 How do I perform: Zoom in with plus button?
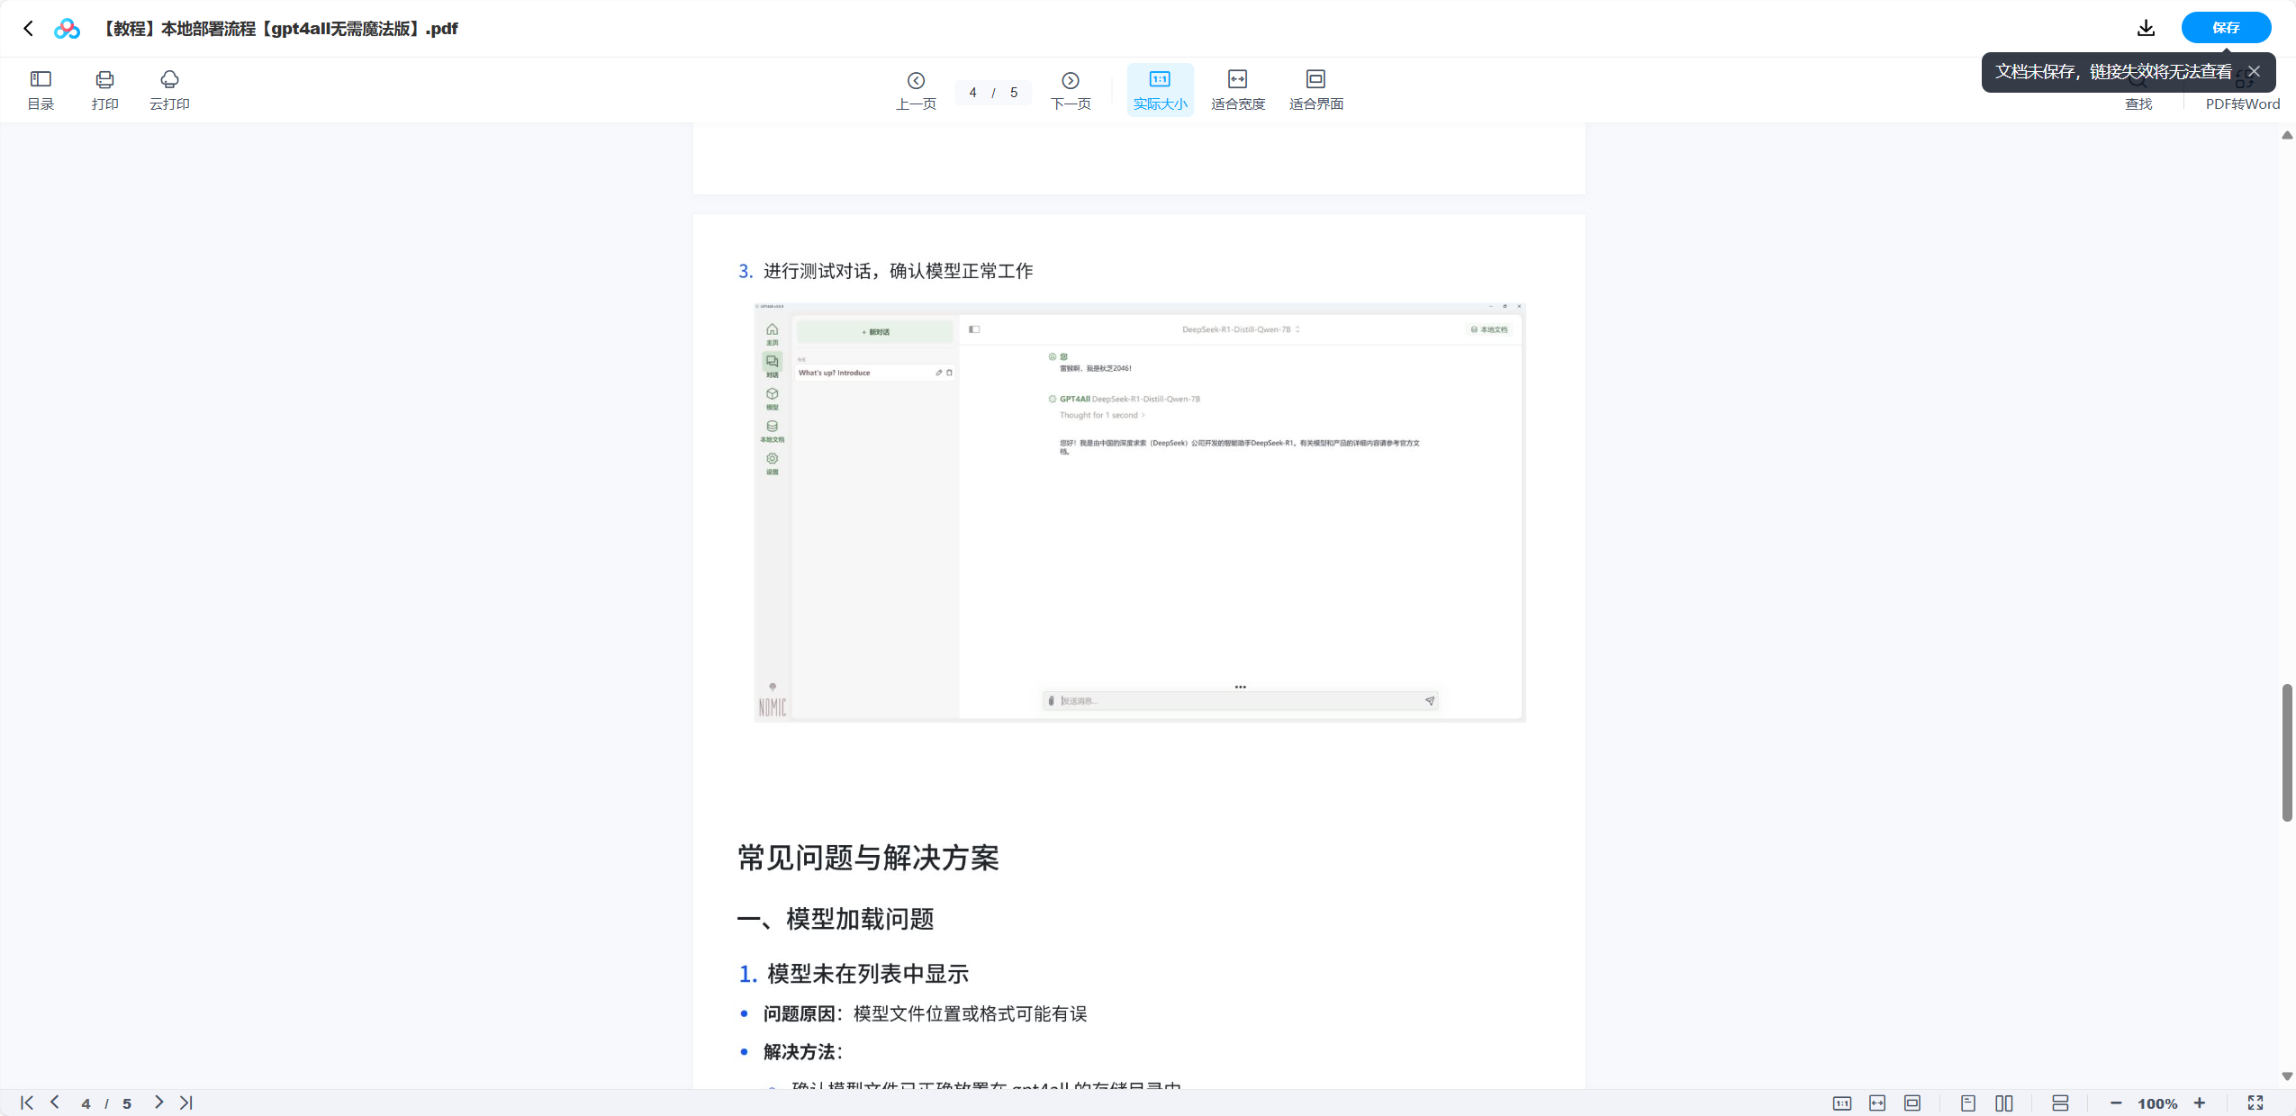(2200, 1103)
